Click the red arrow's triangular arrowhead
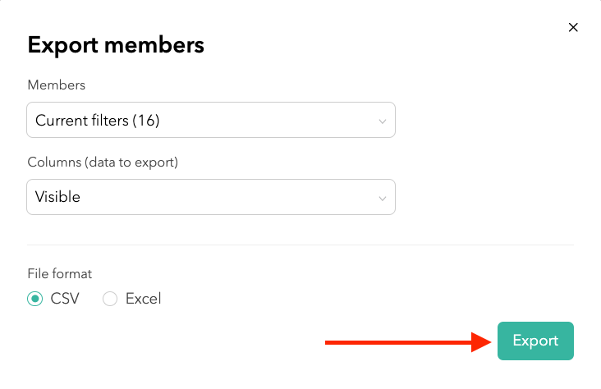Image resolution: width=601 pixels, height=389 pixels. click(x=481, y=342)
